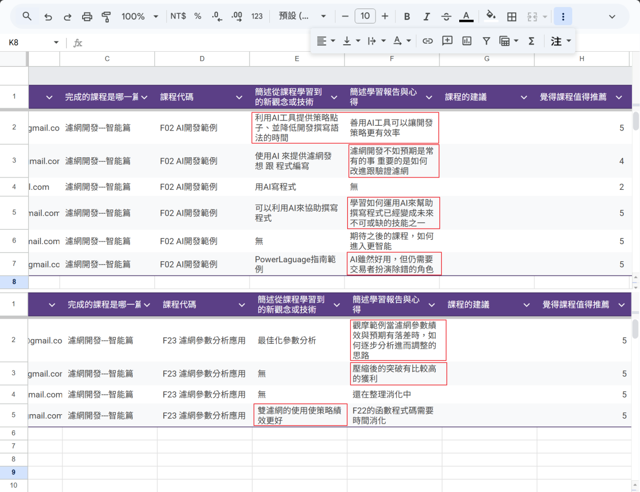Format cell as percent

pyautogui.click(x=198, y=17)
